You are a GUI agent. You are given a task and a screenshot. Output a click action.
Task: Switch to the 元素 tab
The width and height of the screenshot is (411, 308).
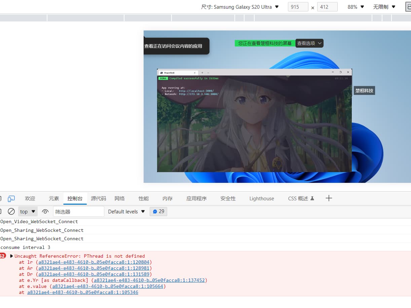pyautogui.click(x=54, y=199)
